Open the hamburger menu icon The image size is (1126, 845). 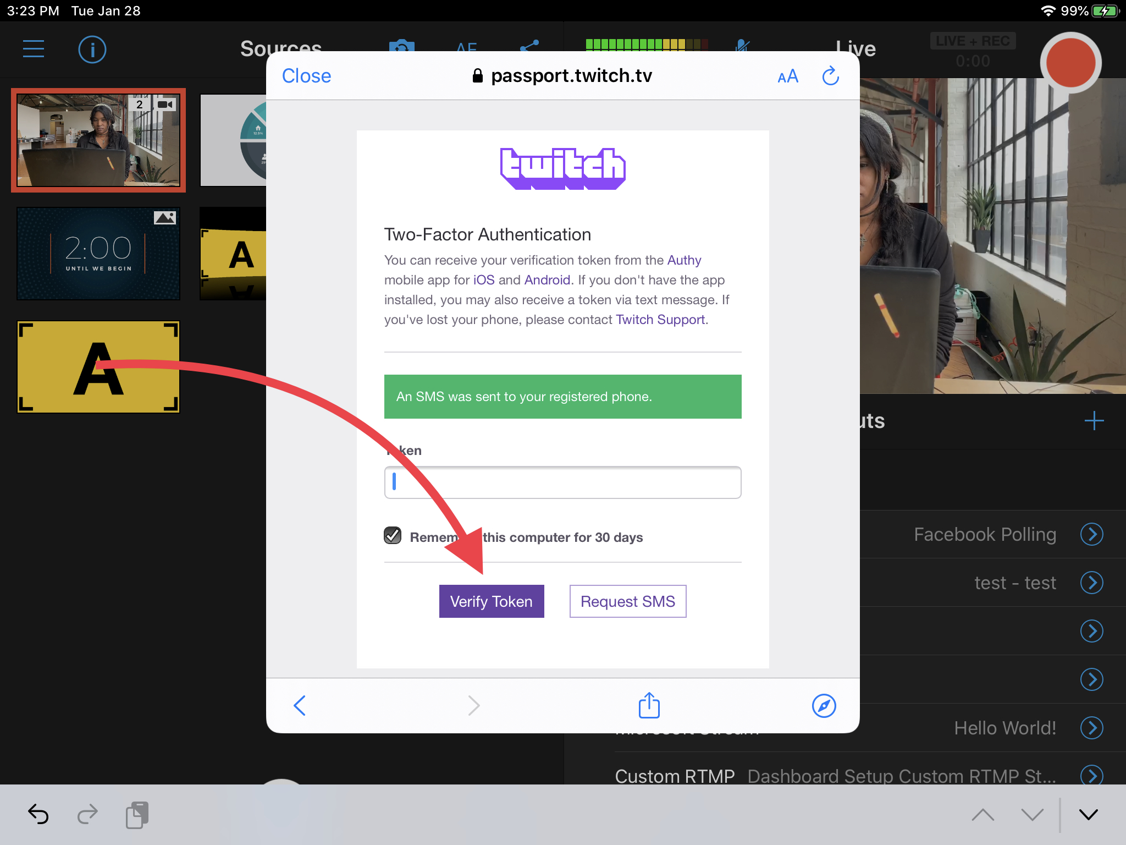[34, 49]
